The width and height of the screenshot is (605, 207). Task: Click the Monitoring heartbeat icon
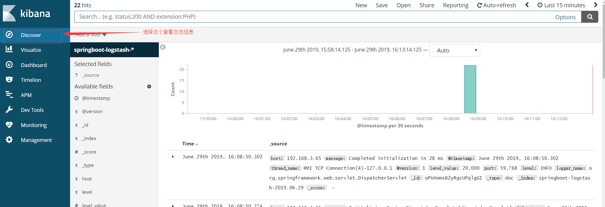9,125
